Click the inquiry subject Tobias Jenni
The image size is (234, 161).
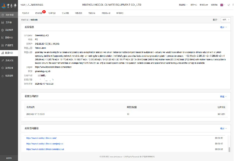tap(41, 48)
